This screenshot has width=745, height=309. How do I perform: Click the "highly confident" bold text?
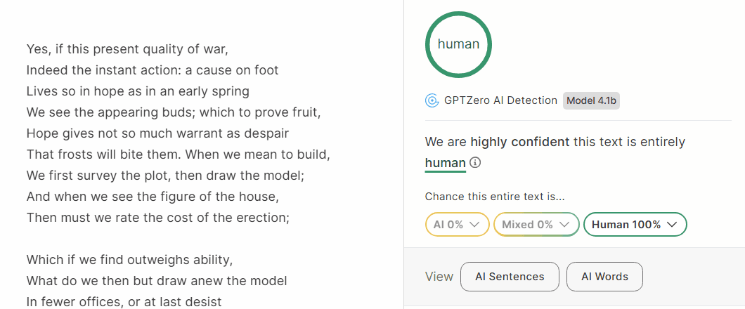[519, 142]
